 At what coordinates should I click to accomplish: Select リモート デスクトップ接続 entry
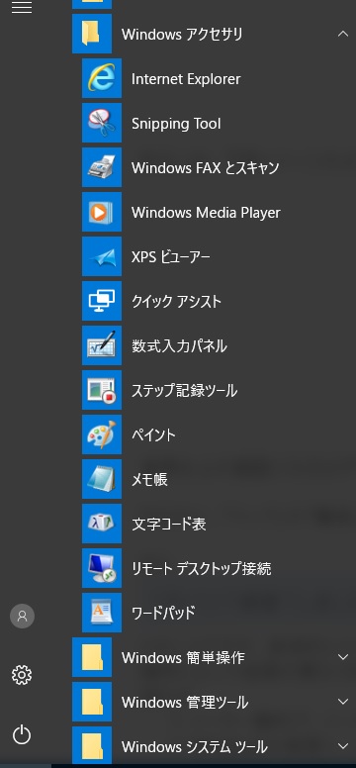pyautogui.click(x=214, y=569)
